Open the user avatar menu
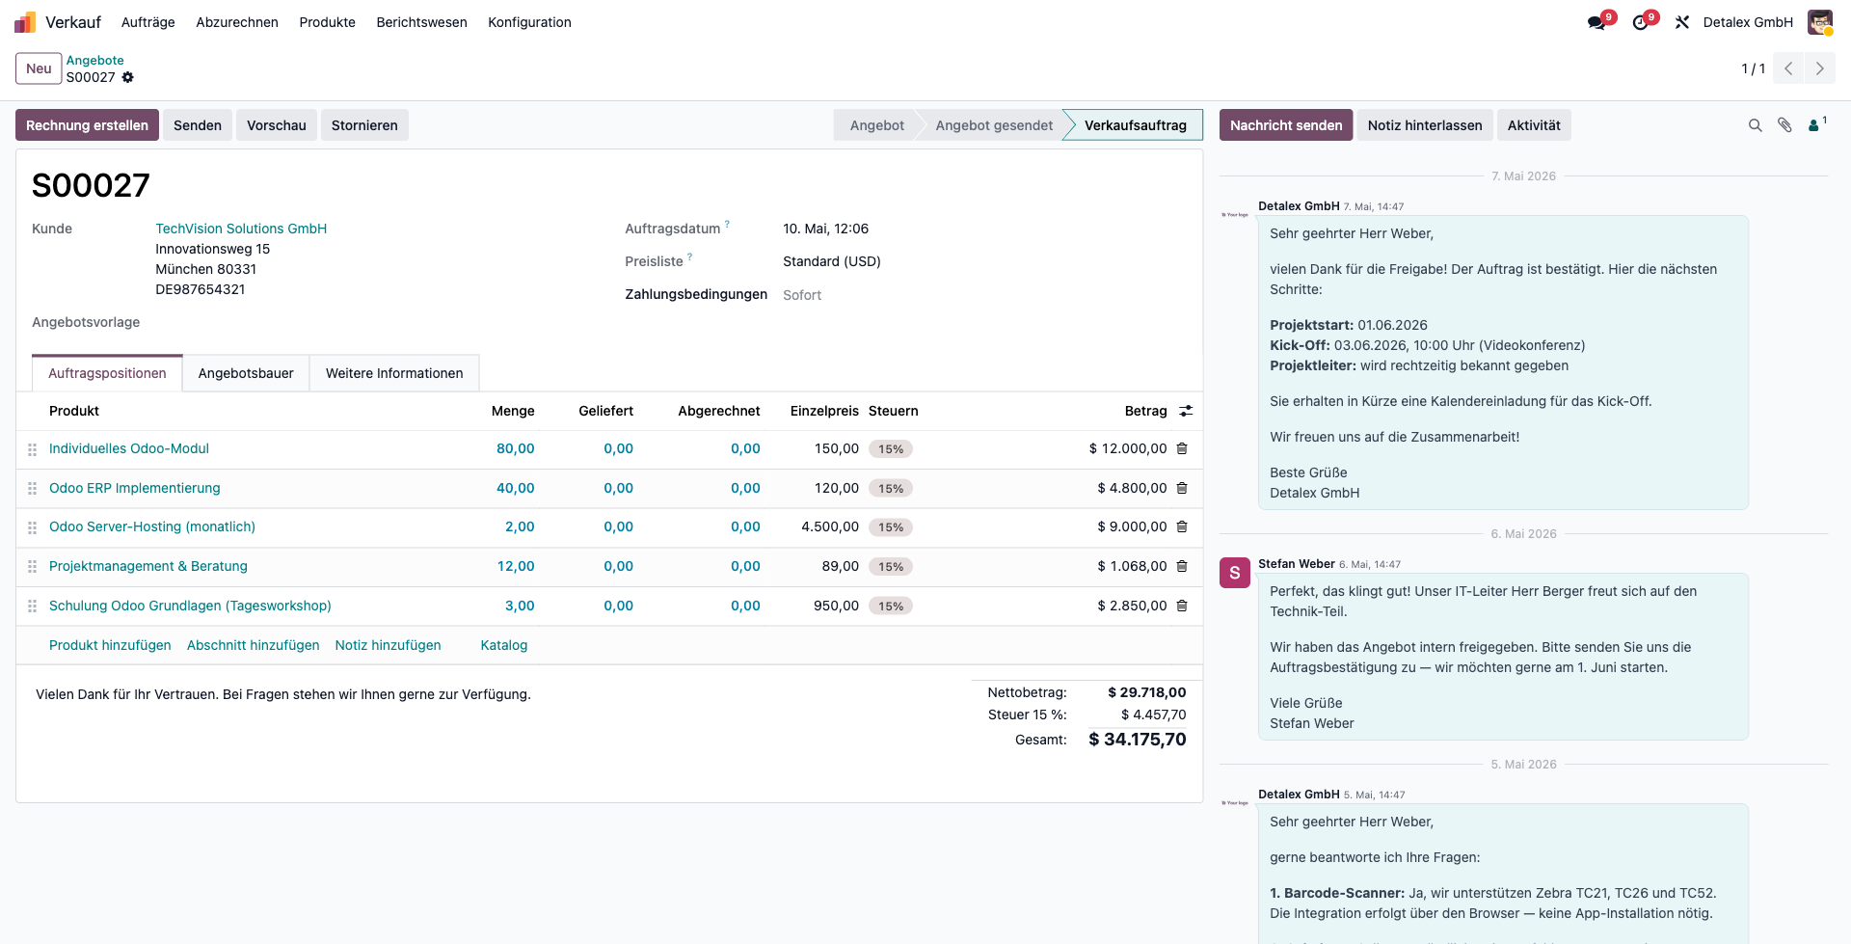The width and height of the screenshot is (1851, 944). (x=1819, y=22)
